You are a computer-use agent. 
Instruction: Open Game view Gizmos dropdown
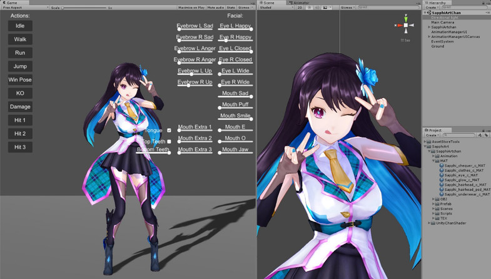(x=245, y=8)
